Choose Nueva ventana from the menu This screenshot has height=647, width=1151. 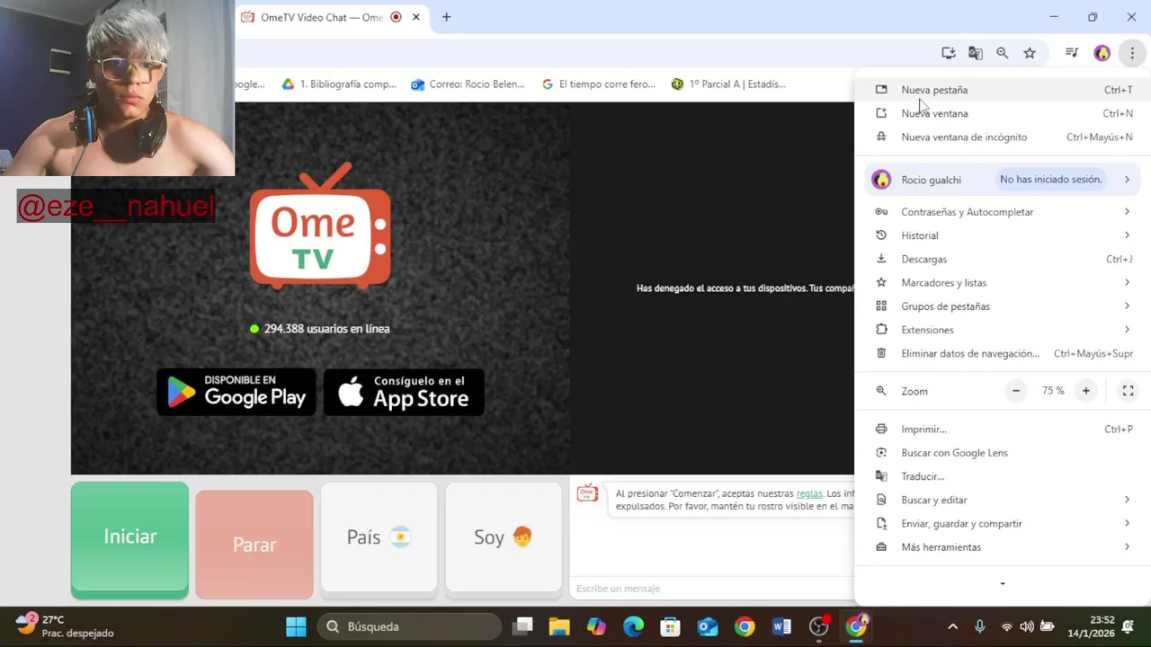tap(1002, 113)
